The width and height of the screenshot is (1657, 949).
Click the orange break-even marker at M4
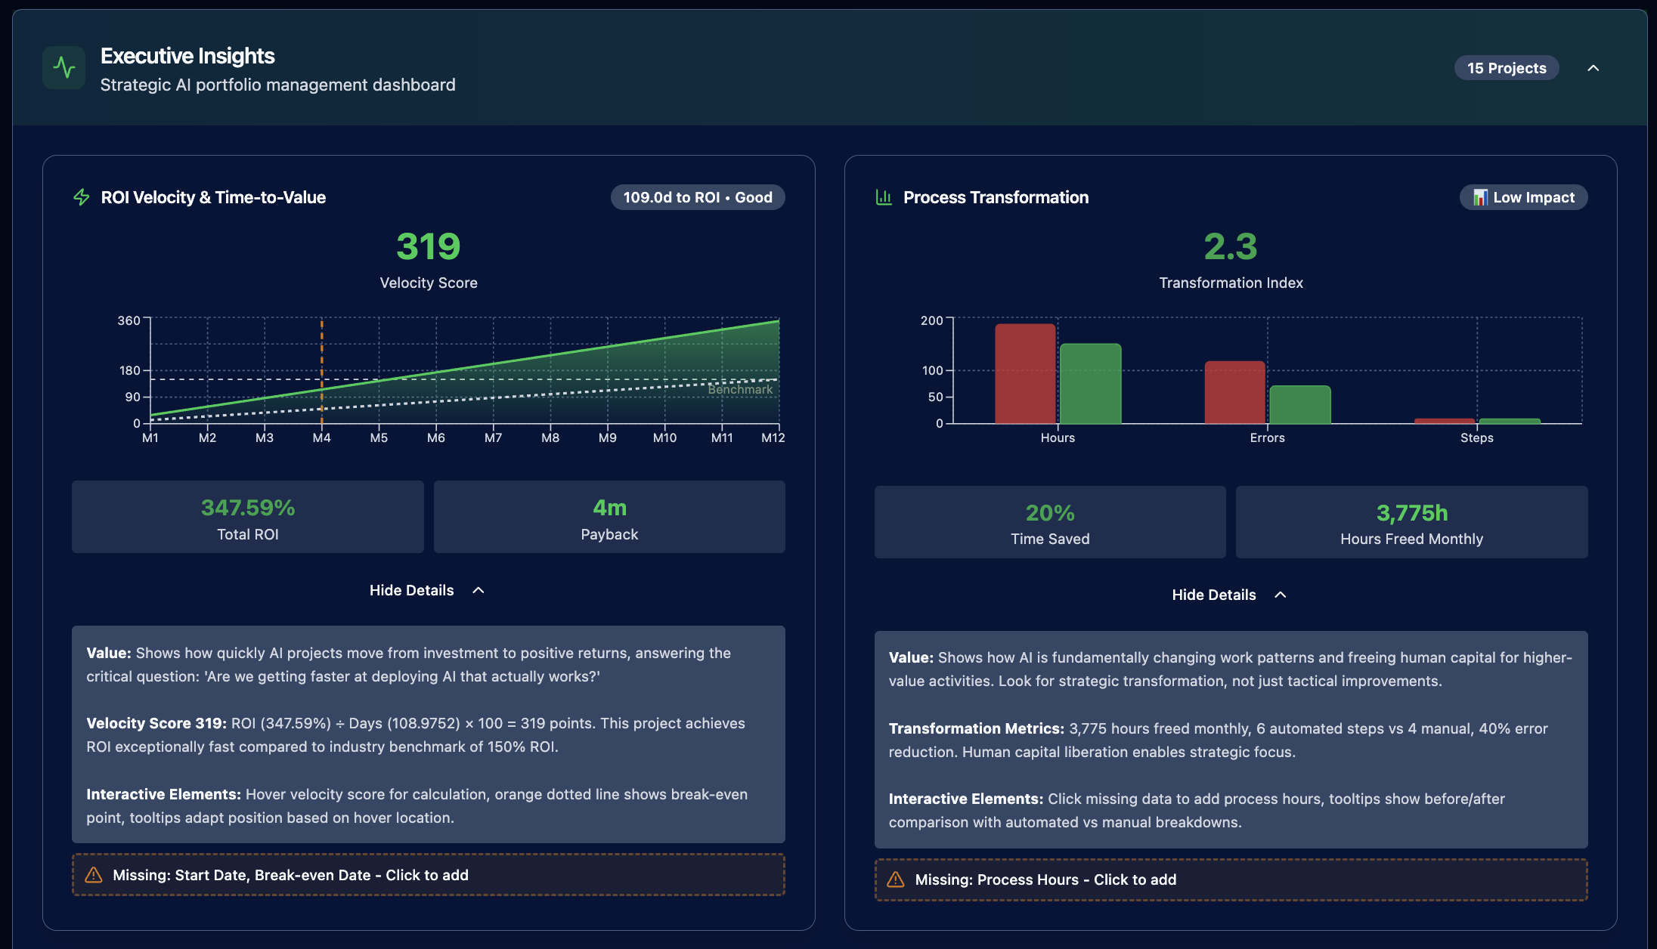321,370
